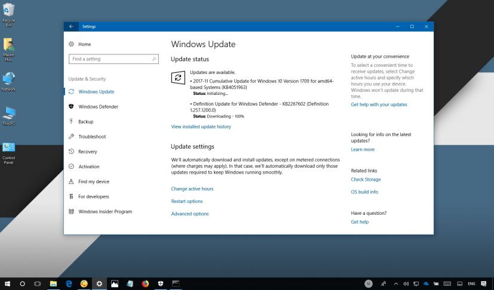Click the network computer tray icon
Viewport: 494px width, 290px height.
[x=416, y=283]
